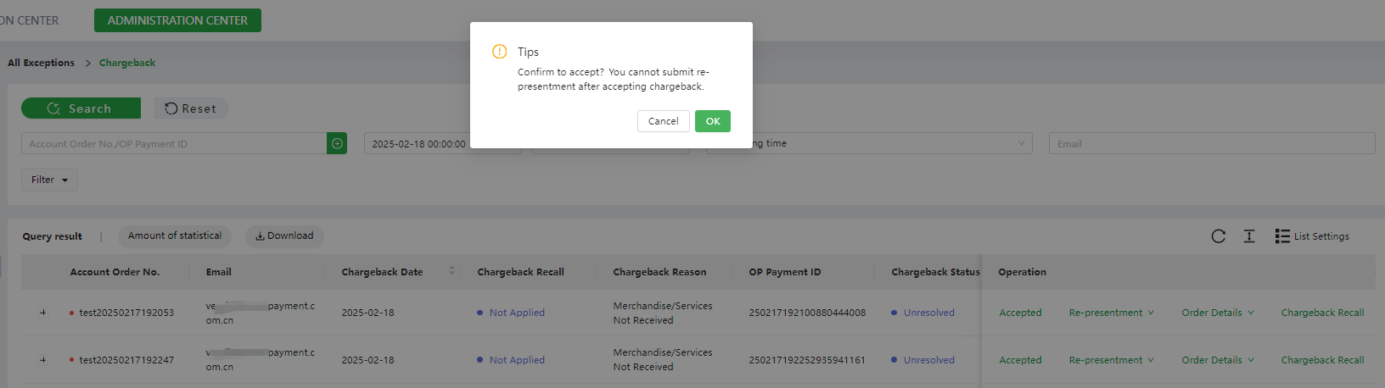Click the warning icon in Tips dialog

coord(500,52)
